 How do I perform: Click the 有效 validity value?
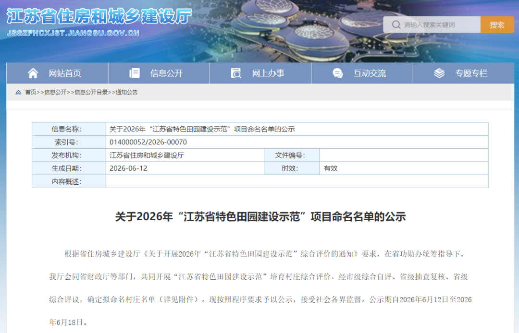pyautogui.click(x=331, y=168)
